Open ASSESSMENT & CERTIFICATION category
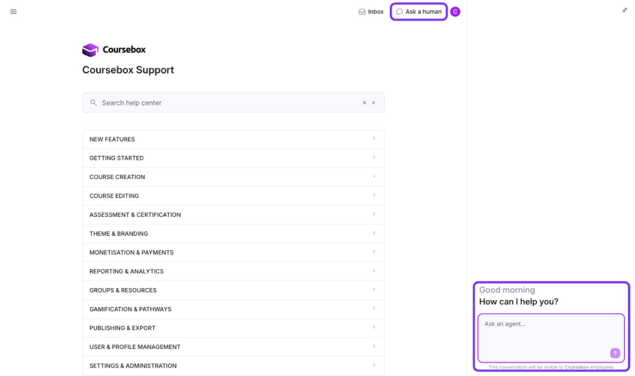This screenshot has width=635, height=376. 233,215
